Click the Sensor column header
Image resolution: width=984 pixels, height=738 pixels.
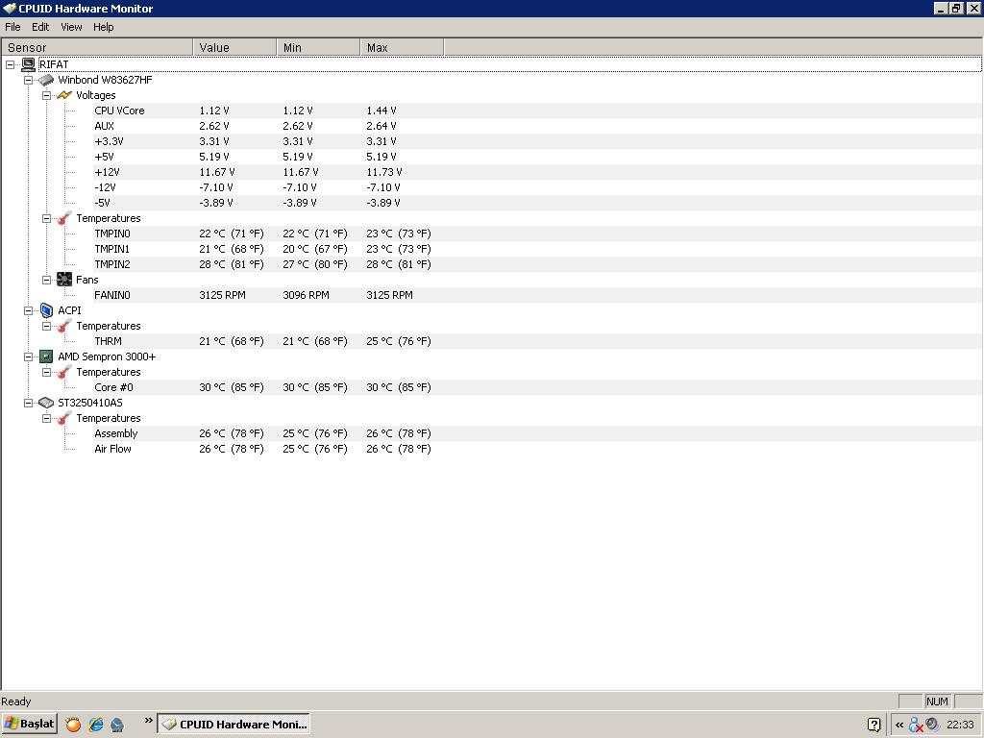[x=97, y=48]
